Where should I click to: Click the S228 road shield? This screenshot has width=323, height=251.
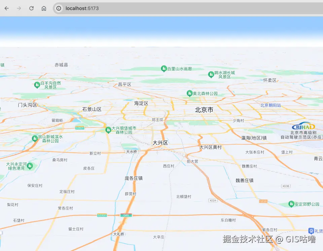[x=263, y=201]
